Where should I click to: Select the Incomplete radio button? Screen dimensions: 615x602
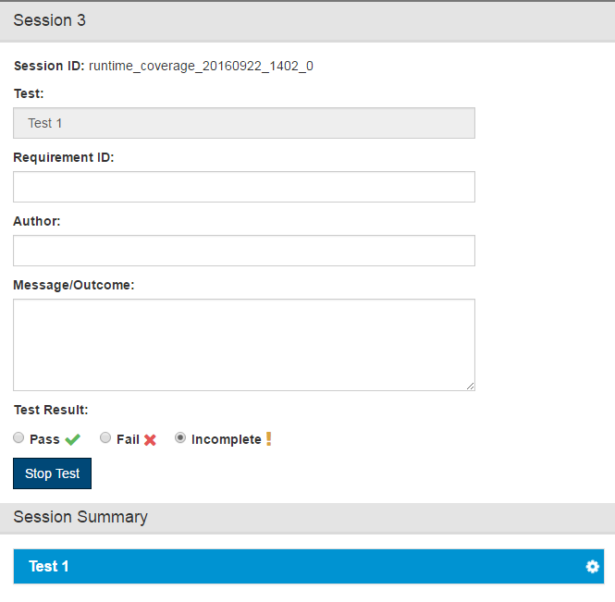(180, 437)
